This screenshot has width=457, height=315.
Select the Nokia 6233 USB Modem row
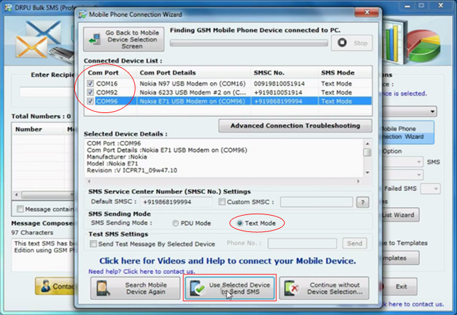(x=228, y=92)
